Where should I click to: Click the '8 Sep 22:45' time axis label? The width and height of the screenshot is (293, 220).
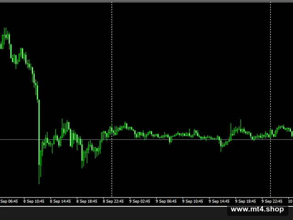[113, 201]
